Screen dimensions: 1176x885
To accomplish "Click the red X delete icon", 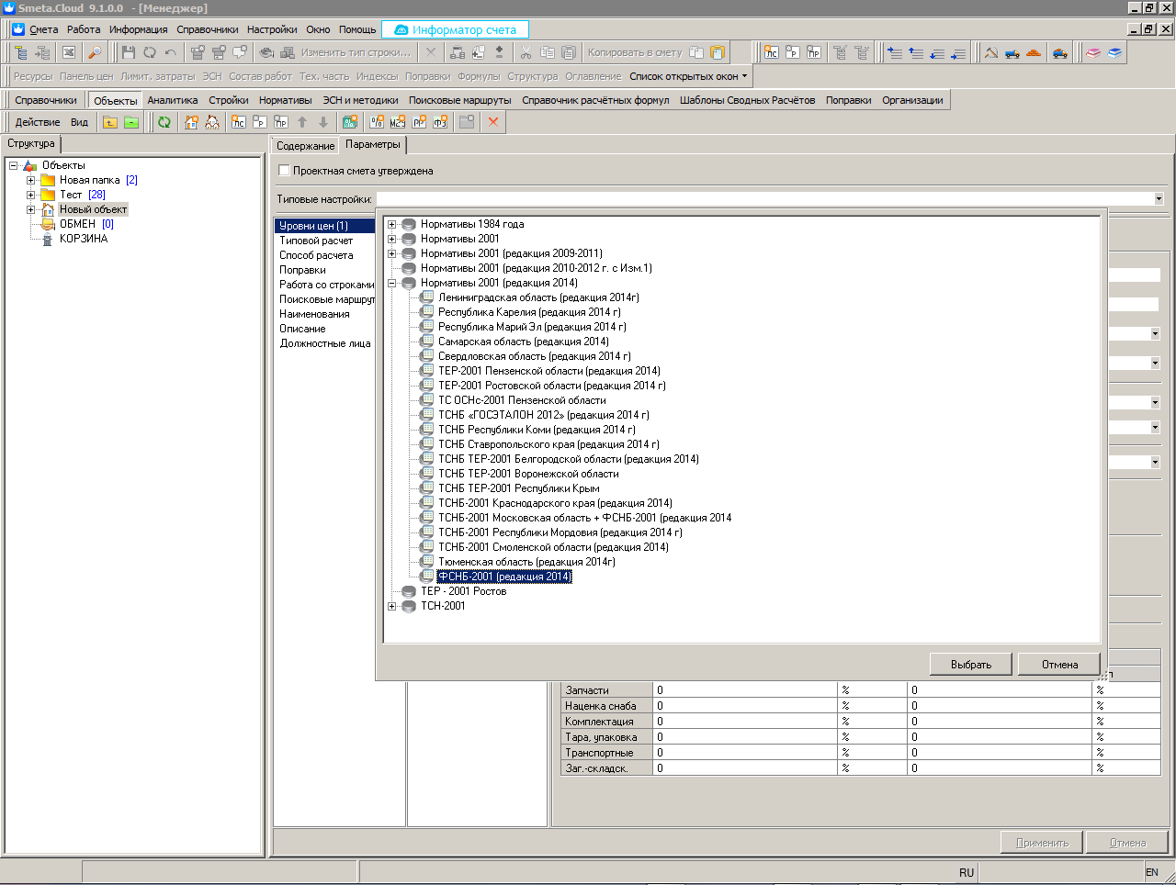I will pyautogui.click(x=493, y=122).
